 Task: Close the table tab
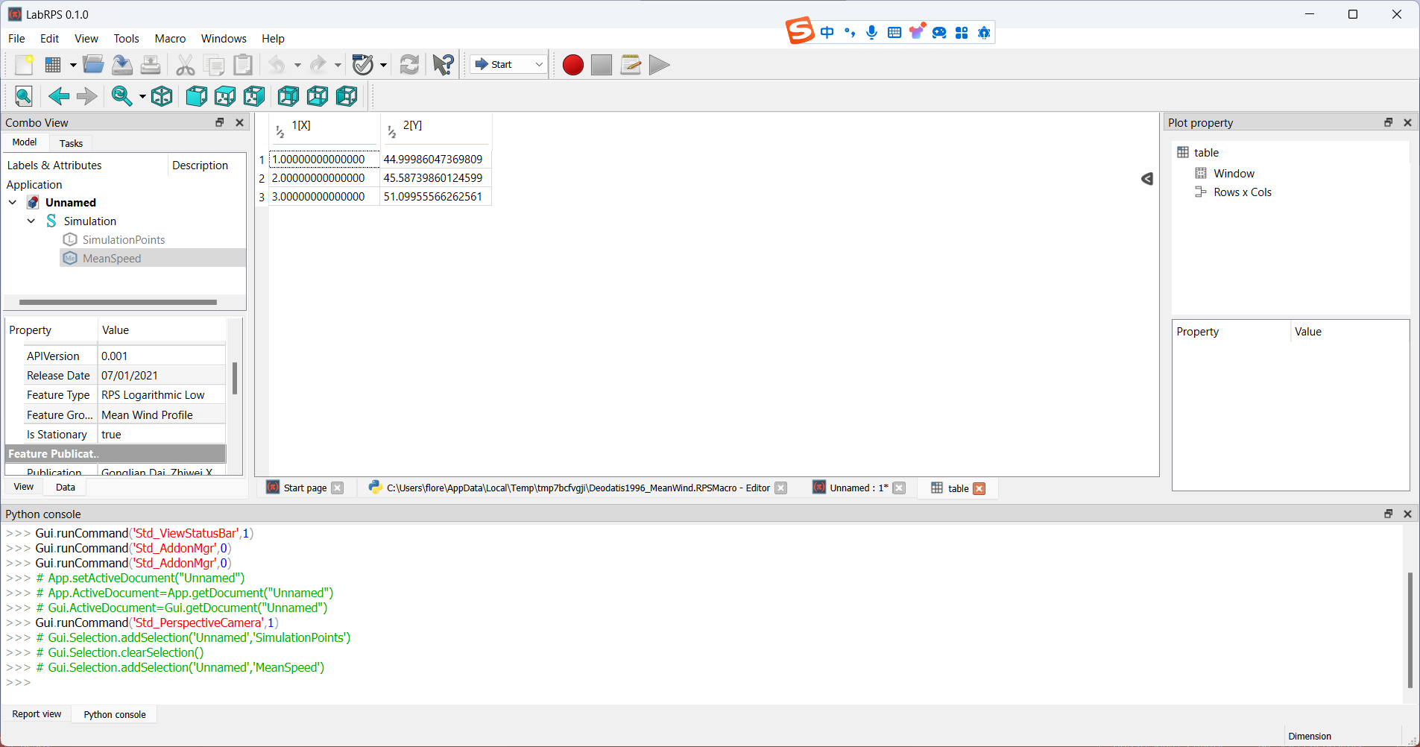[x=979, y=488]
